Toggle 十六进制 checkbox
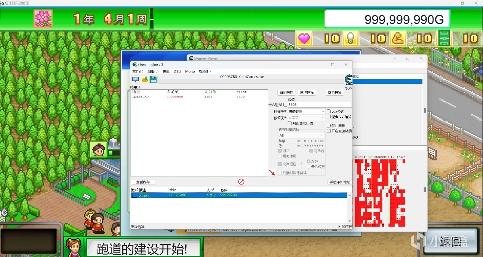 285,105
